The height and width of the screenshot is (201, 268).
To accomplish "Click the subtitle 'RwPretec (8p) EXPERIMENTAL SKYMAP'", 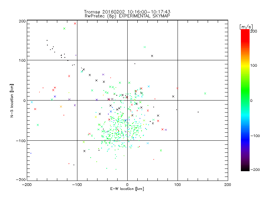I will coord(127,16).
